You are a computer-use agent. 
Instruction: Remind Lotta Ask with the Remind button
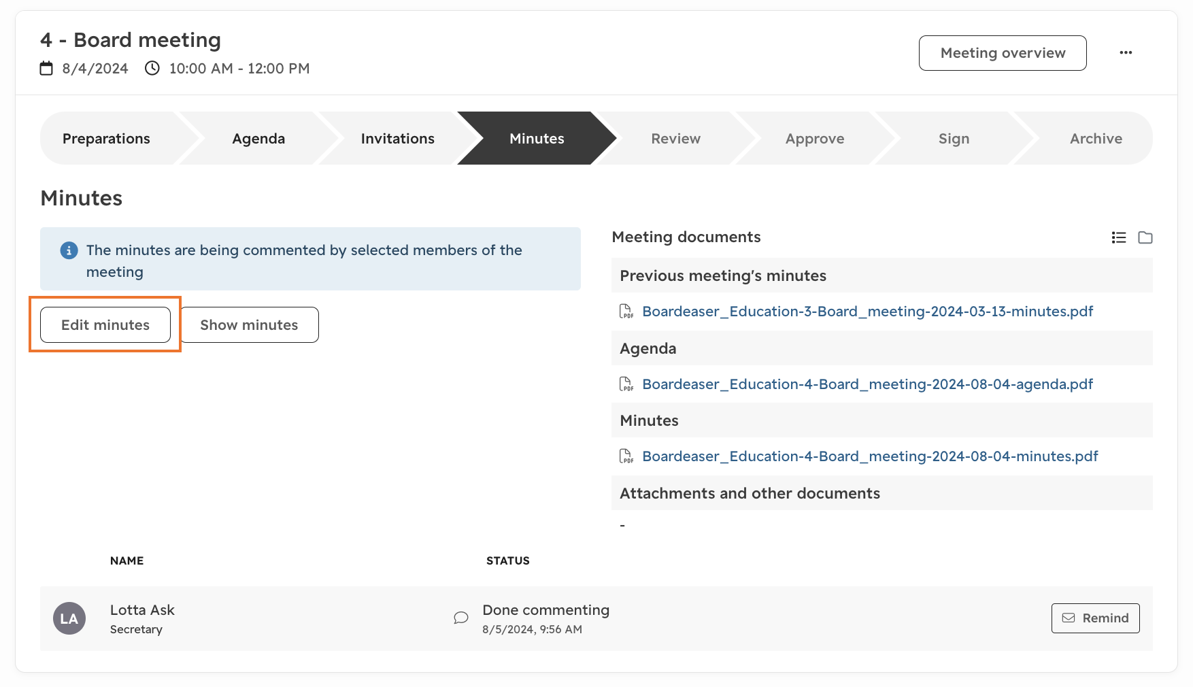1095,618
